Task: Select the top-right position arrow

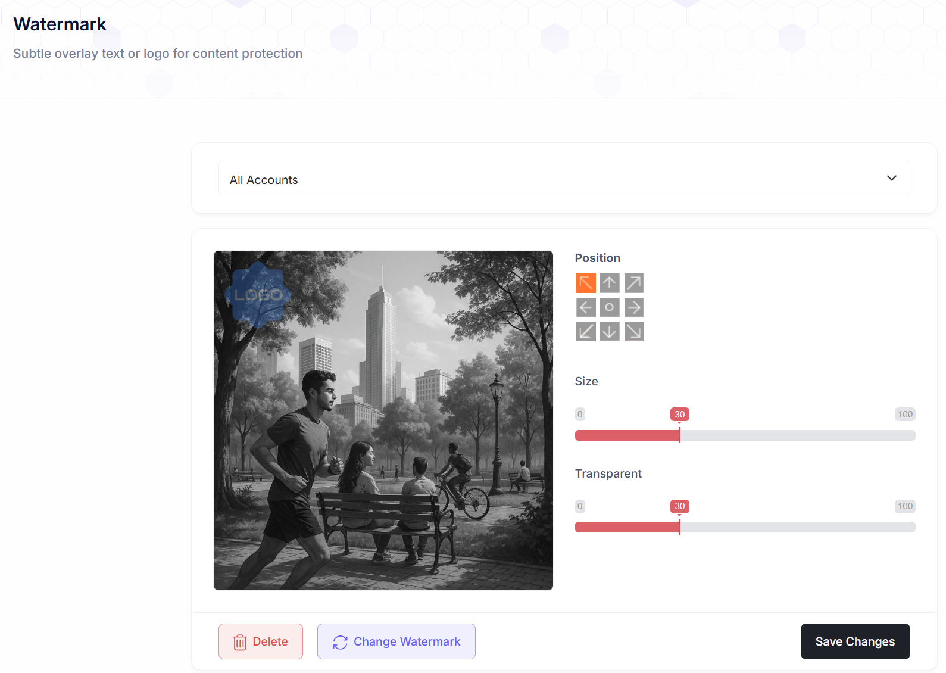Action: (x=634, y=283)
